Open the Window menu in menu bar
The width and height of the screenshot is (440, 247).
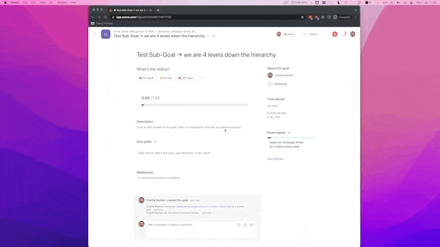pyautogui.click(x=62, y=3)
